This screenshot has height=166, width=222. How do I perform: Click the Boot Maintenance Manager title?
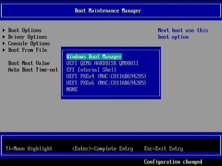coord(108,11)
